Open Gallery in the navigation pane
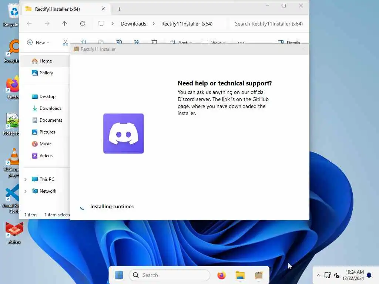The image size is (379, 284). point(46,73)
